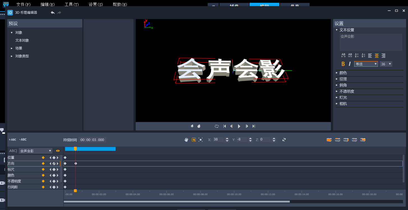The image size is (408, 210).
Task: Click the Z value stepper arrows
Action: coord(274,140)
